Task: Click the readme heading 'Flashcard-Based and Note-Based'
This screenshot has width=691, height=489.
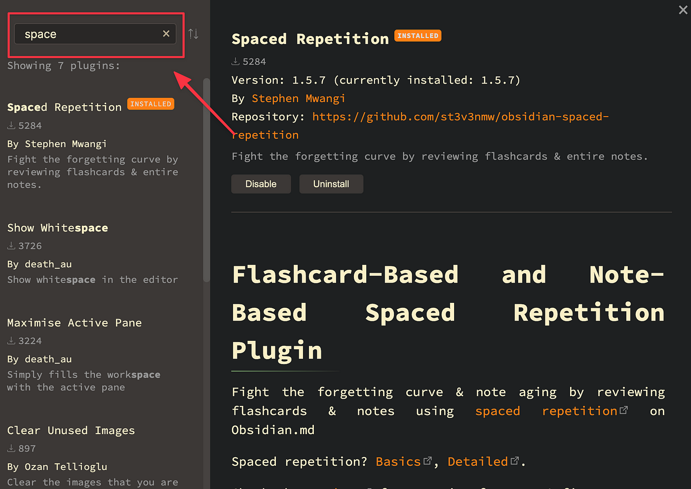Action: click(x=448, y=313)
